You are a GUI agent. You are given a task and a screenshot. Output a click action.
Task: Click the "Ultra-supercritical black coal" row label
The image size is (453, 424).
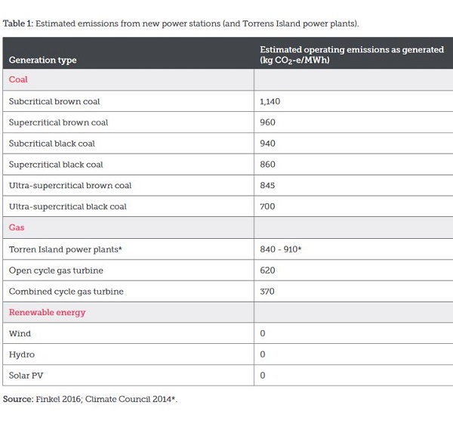(68, 206)
